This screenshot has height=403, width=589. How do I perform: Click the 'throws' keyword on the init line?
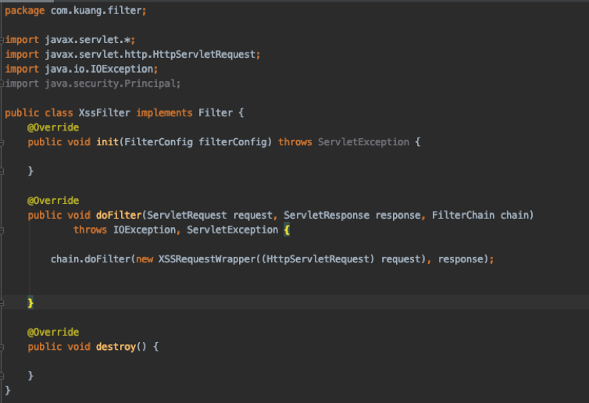click(x=294, y=142)
